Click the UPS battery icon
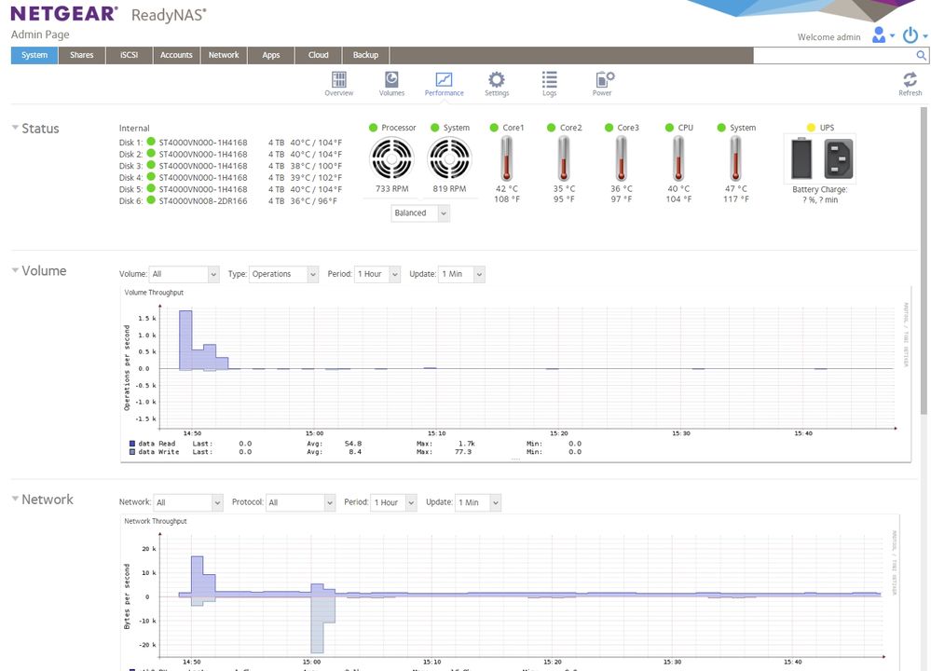Viewport: 931px width, 671px height. (x=801, y=158)
